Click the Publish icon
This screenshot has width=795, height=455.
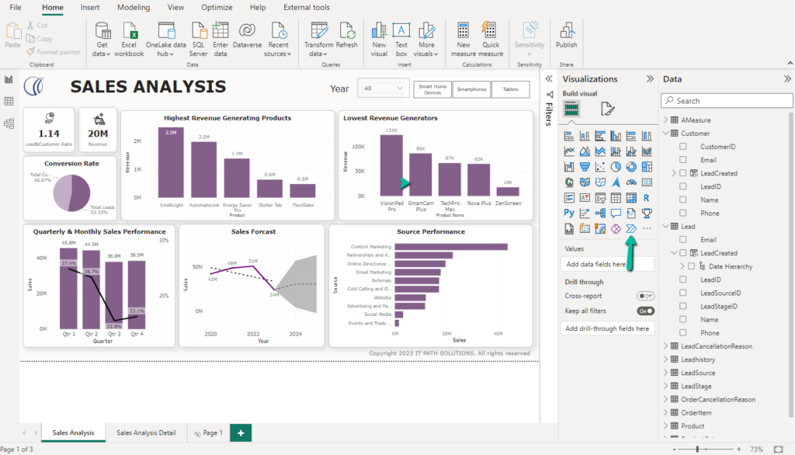566,31
